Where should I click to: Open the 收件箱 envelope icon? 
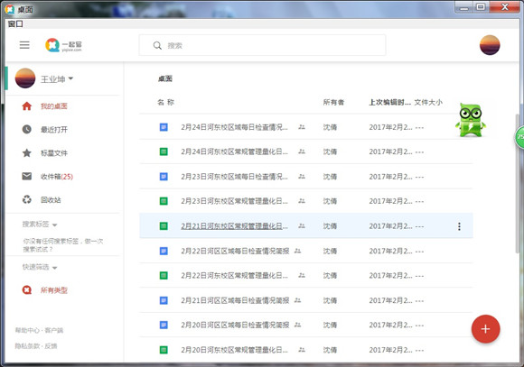pos(27,176)
